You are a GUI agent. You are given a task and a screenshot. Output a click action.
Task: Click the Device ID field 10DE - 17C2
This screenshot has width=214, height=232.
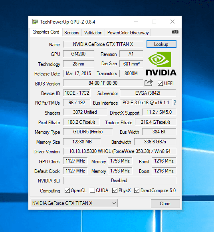77,93
